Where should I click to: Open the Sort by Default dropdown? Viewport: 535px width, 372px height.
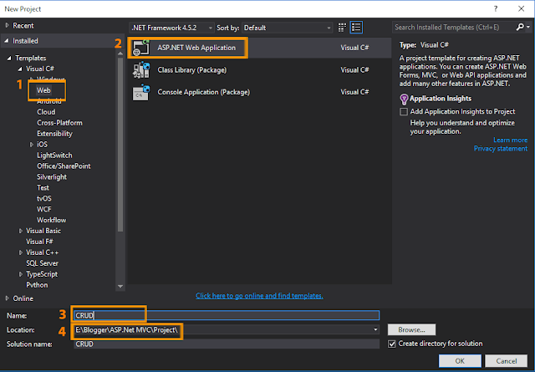pyautogui.click(x=288, y=28)
